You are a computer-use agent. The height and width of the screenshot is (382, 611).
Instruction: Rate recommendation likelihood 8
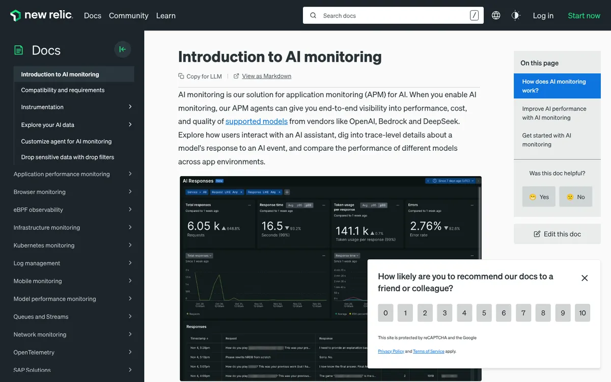(x=543, y=313)
